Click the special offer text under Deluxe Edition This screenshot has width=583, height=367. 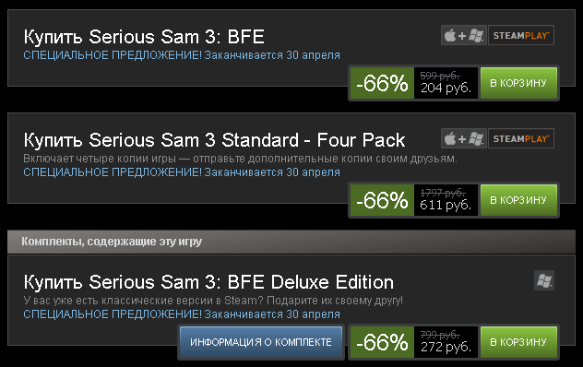182,314
